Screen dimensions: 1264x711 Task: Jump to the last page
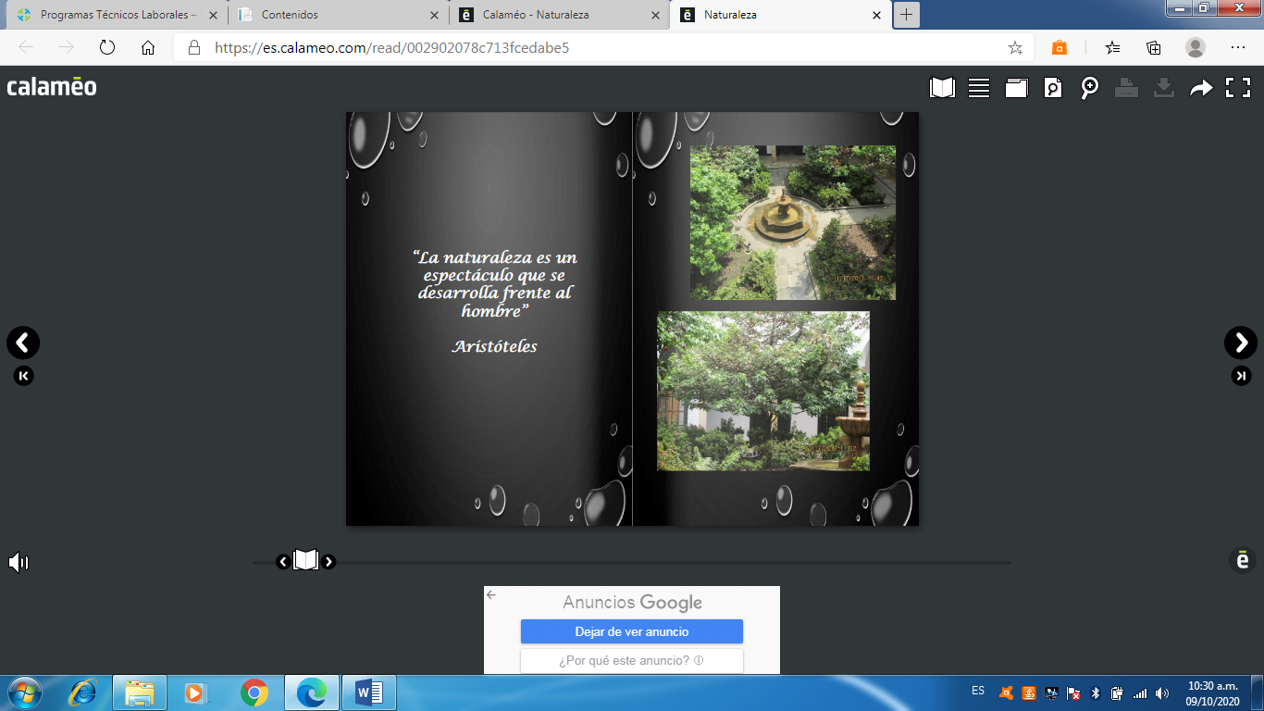click(x=1241, y=376)
